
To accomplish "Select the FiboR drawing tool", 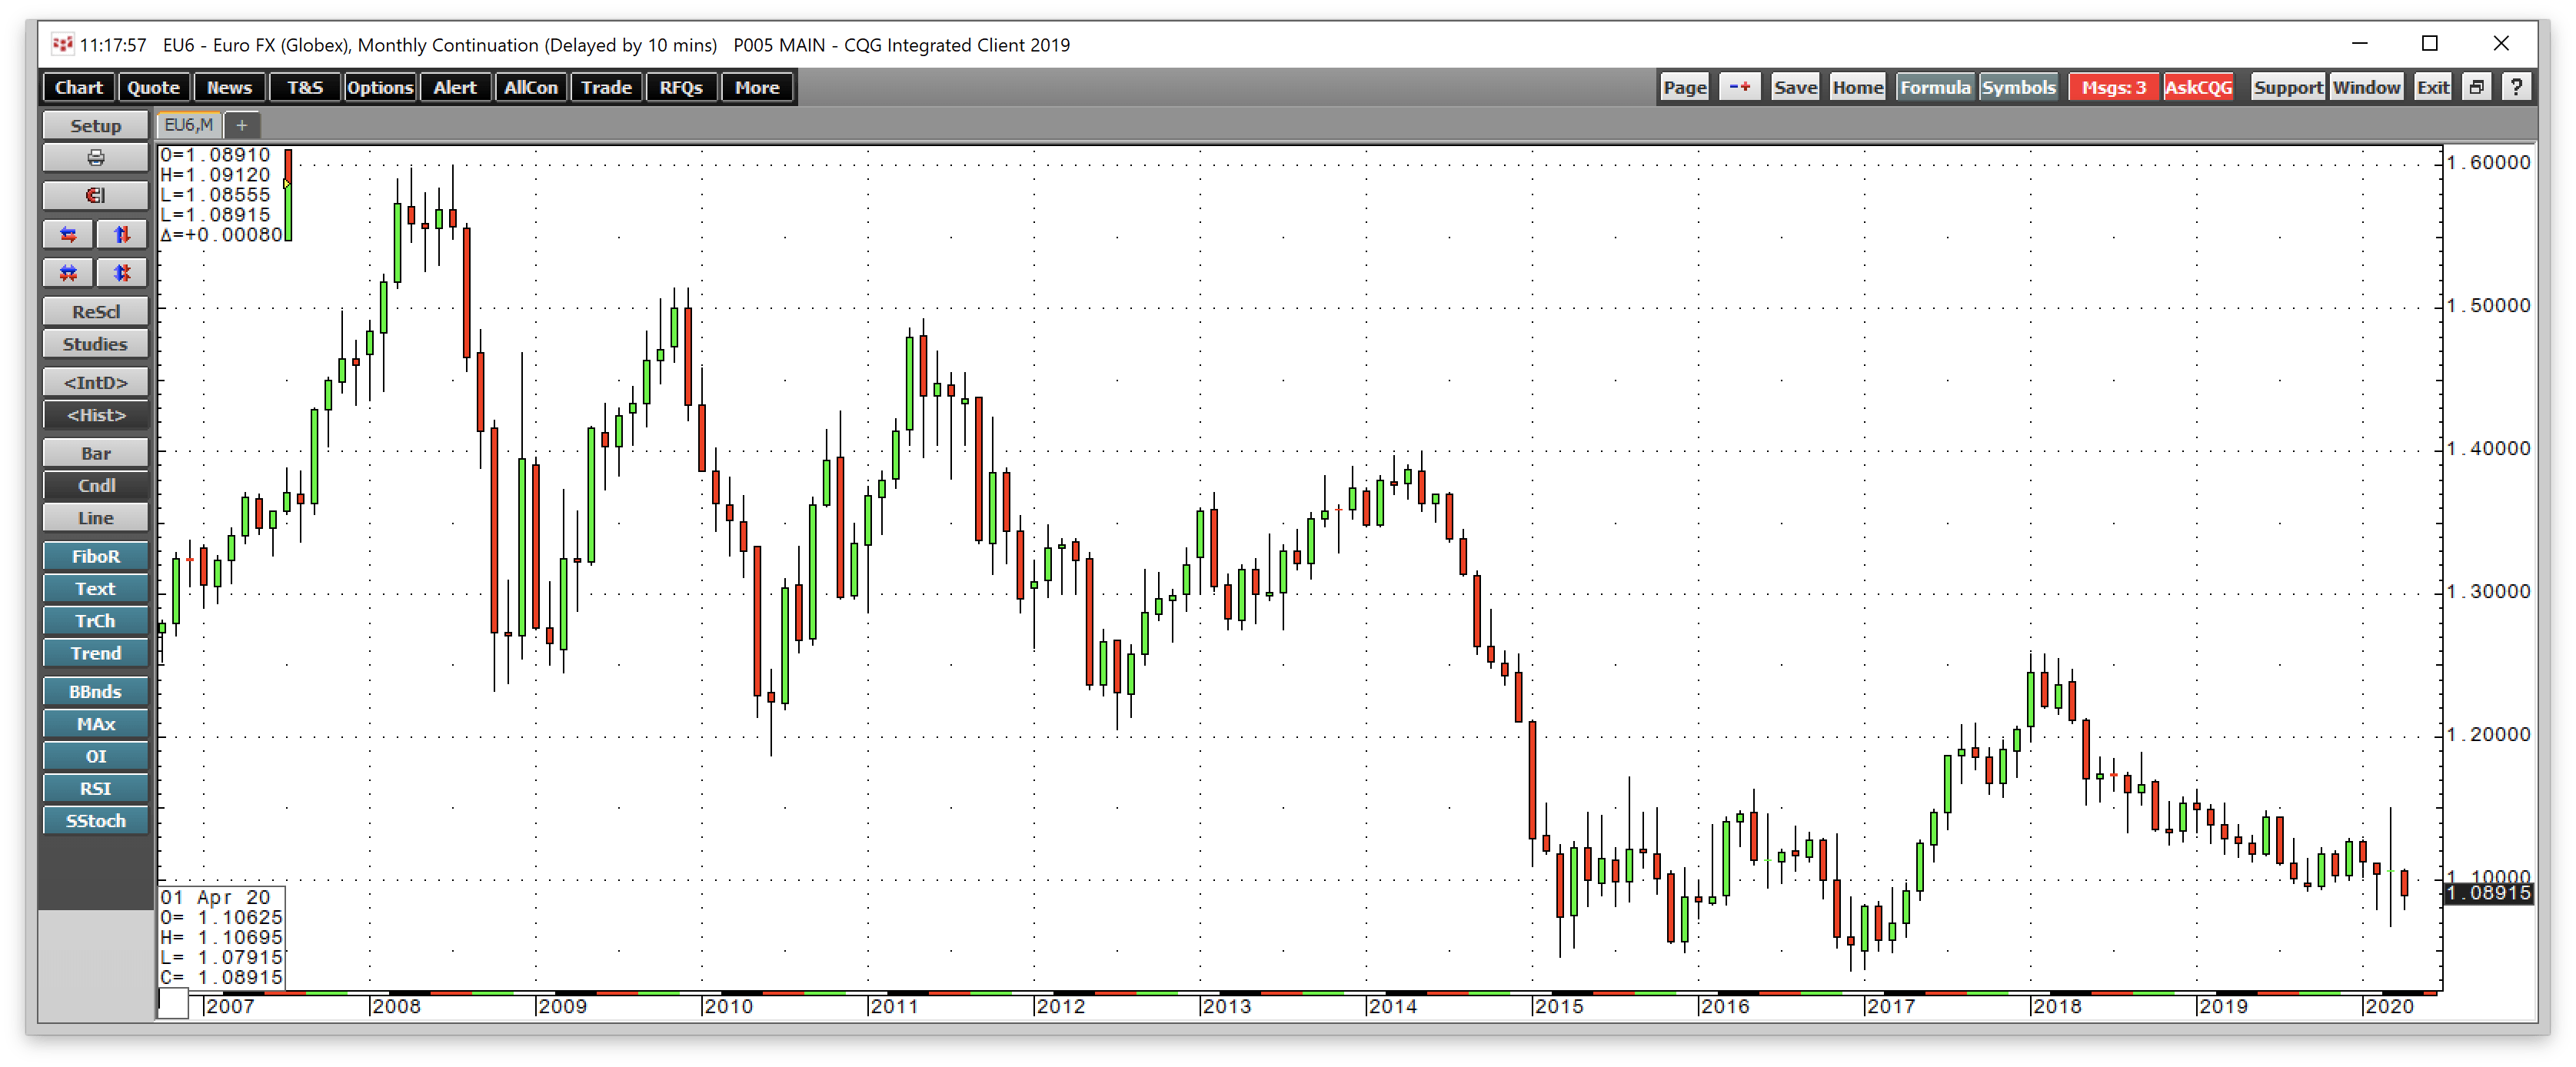I will point(95,556).
